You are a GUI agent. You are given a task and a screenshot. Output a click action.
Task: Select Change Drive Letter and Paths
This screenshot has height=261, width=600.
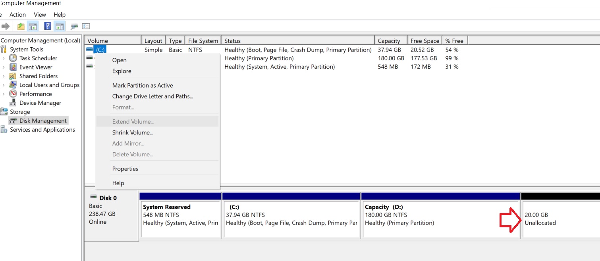157,96
